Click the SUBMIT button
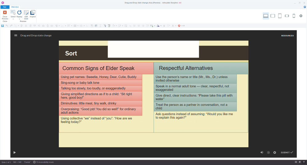307x165 pixels. 287,152
